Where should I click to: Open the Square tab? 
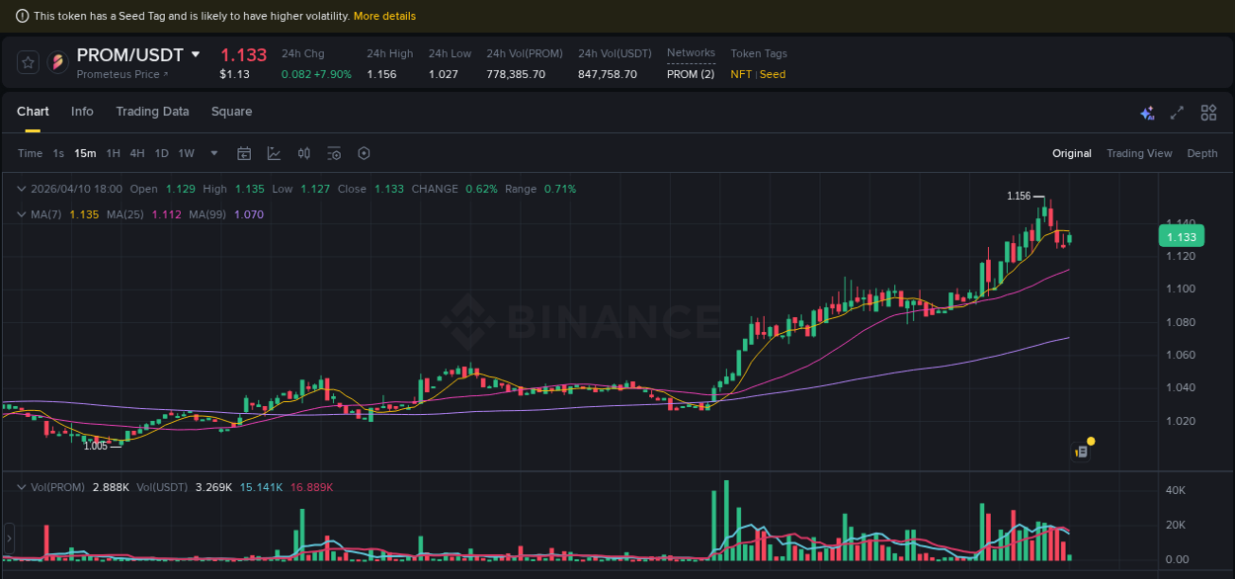point(231,112)
